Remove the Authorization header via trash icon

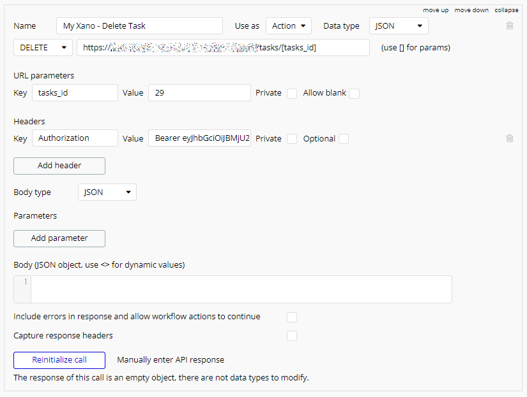pos(509,138)
